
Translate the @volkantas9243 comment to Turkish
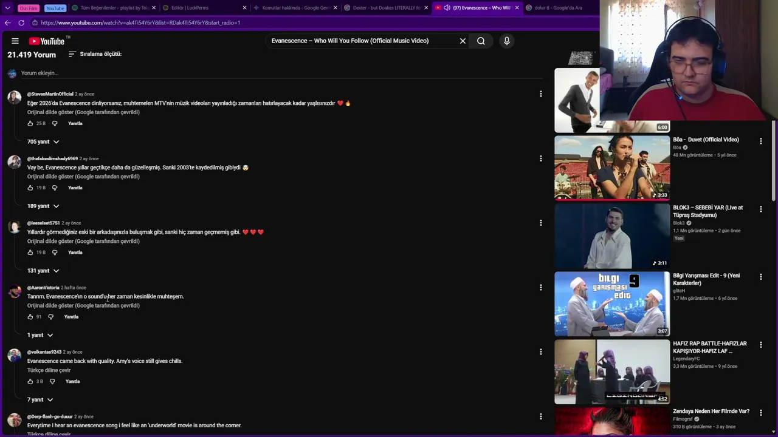[49, 370]
